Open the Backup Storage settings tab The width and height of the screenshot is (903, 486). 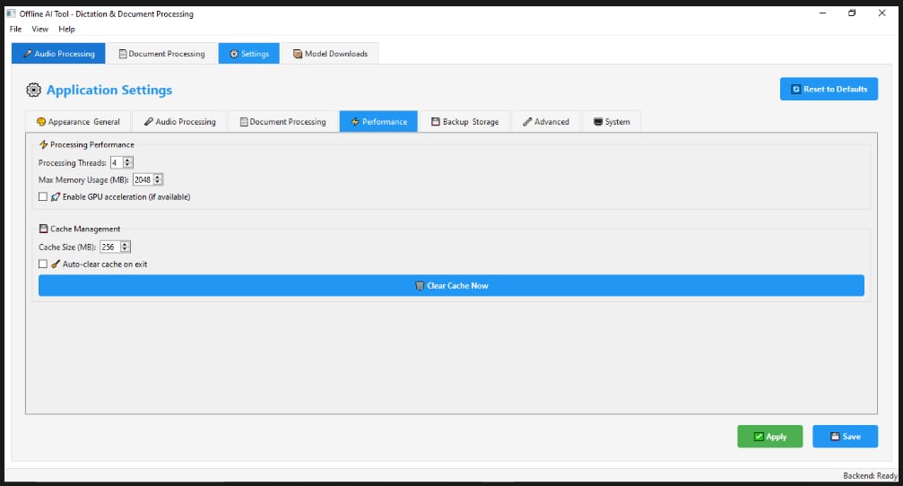[465, 122]
